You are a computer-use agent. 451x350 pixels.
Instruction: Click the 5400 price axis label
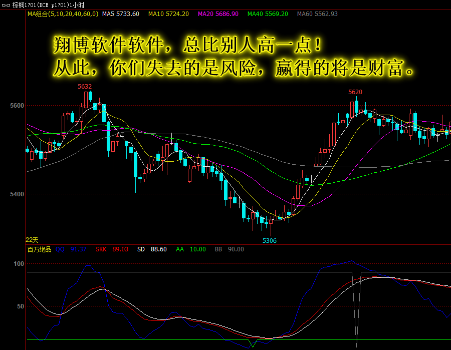tap(17, 194)
